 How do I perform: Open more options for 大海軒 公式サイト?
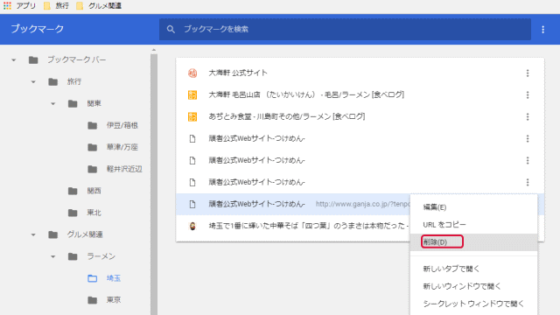point(528,73)
